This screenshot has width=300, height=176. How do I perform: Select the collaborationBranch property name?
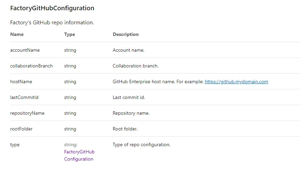click(x=31, y=66)
